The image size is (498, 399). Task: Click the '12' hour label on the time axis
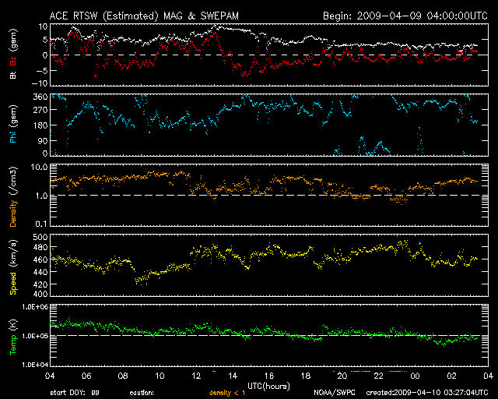pos(196,376)
